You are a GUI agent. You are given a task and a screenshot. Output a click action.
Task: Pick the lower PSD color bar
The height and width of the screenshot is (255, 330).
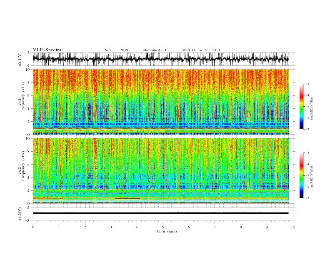click(x=301, y=175)
